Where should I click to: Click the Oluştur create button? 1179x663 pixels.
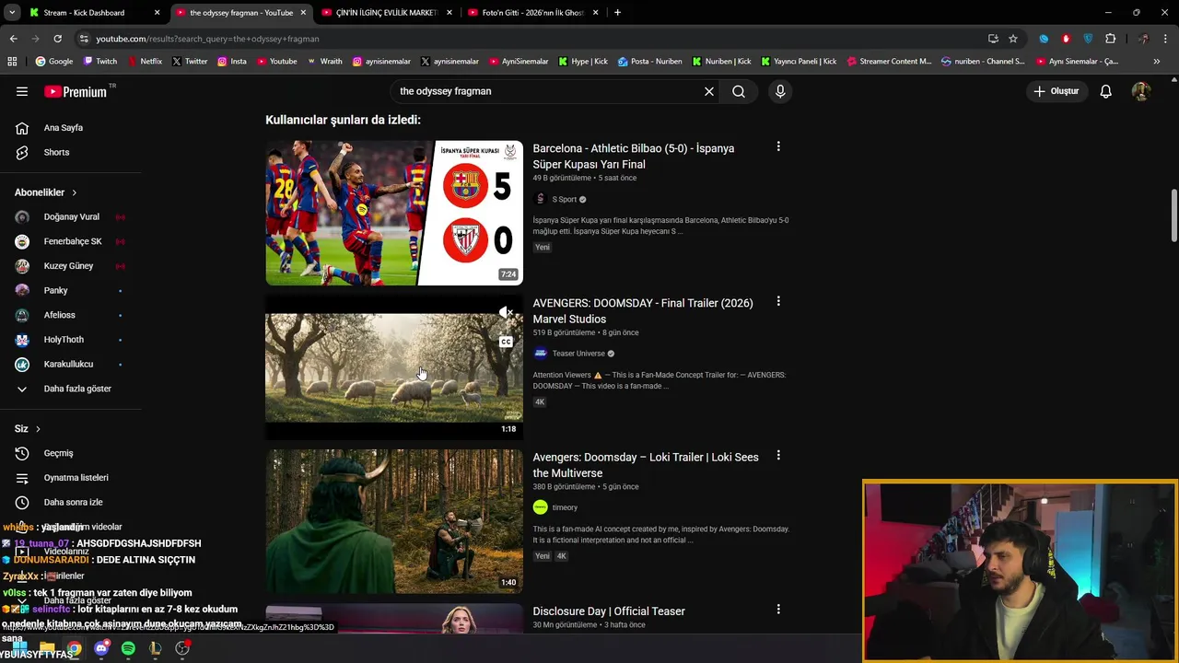[1056, 91]
